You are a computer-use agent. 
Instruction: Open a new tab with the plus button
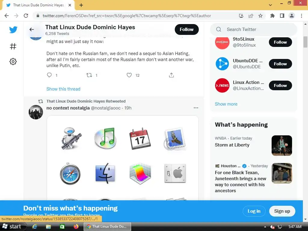point(81,5)
